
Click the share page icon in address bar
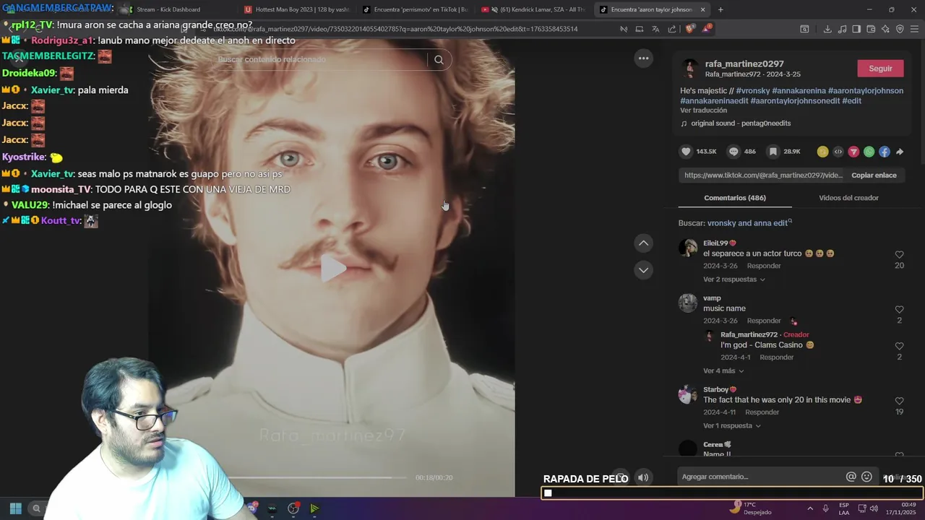tap(672, 29)
